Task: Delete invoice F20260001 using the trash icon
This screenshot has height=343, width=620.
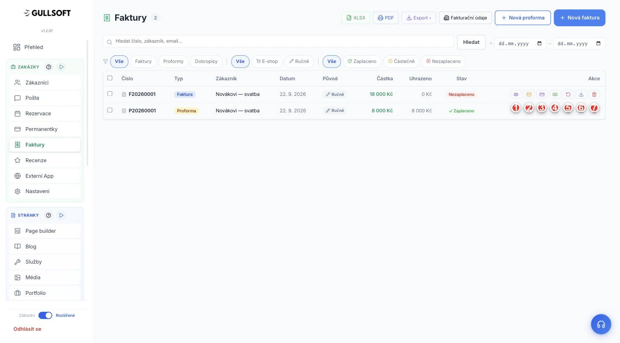Action: [594, 95]
